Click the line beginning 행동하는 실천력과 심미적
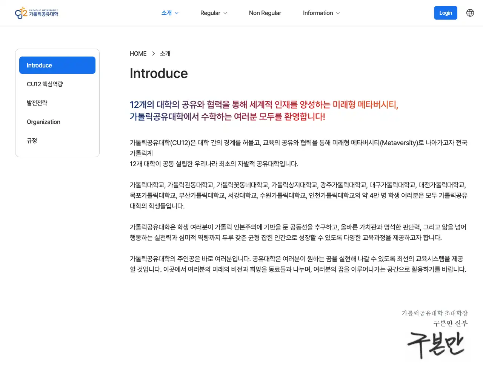The image size is (483, 386). pyautogui.click(x=286, y=237)
